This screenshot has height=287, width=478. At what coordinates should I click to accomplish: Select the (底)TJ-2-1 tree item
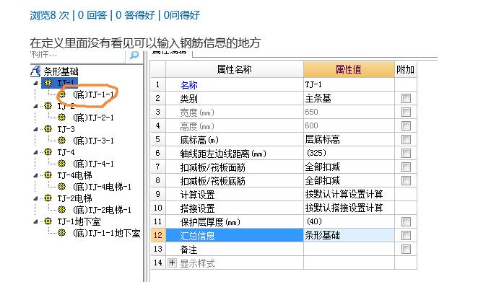coord(93,118)
